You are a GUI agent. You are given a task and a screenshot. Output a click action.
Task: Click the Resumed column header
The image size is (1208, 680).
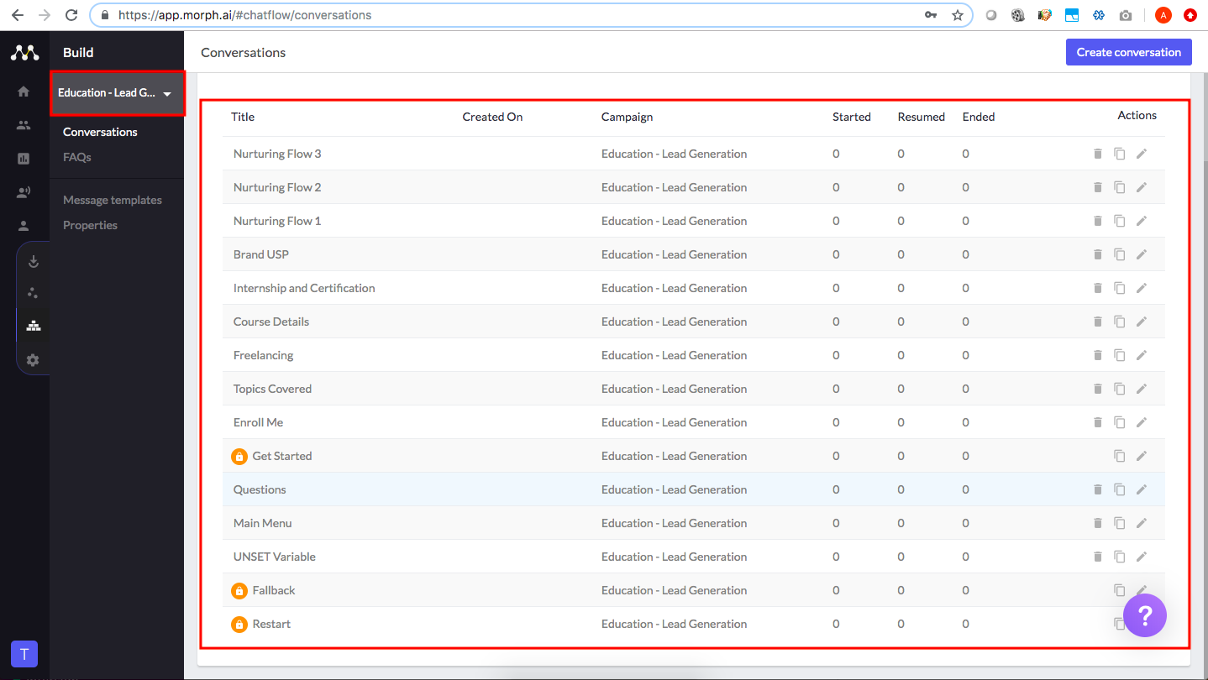[x=922, y=117]
